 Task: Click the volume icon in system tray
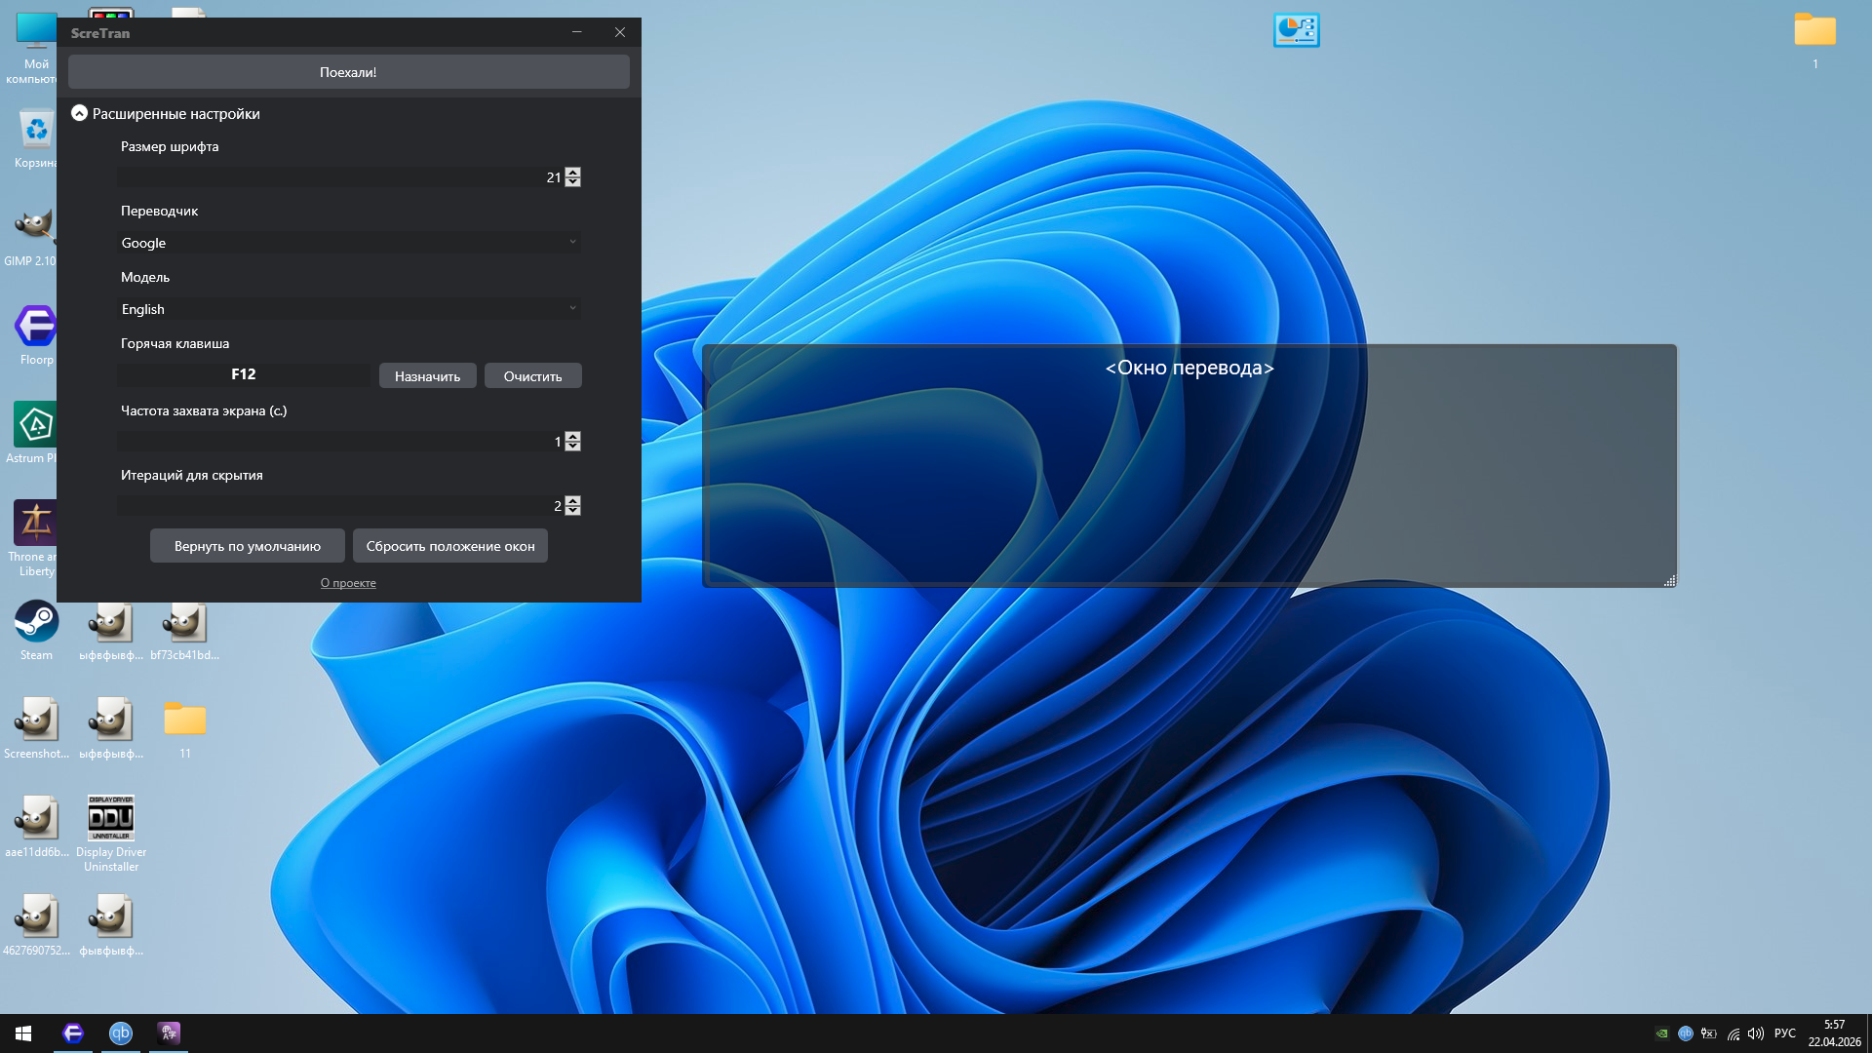click(x=1756, y=1033)
